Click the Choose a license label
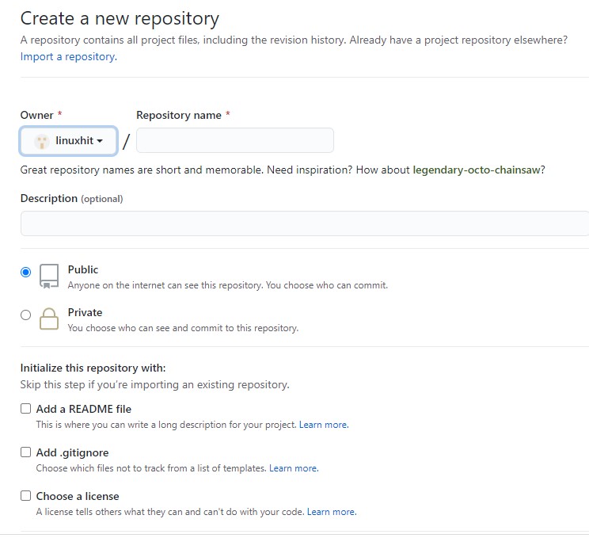Viewport: 589px width, 538px height. pyautogui.click(x=78, y=496)
